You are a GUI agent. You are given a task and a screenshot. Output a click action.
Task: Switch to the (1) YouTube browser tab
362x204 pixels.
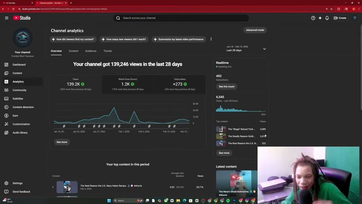point(17,3)
